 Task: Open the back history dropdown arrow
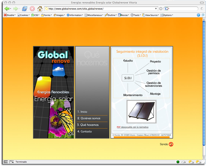(x=10, y=9)
